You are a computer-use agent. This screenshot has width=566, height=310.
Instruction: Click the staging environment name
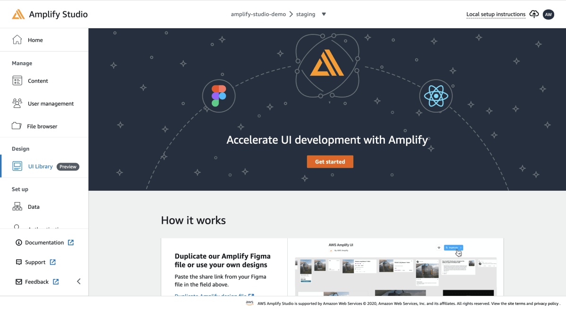(x=306, y=14)
